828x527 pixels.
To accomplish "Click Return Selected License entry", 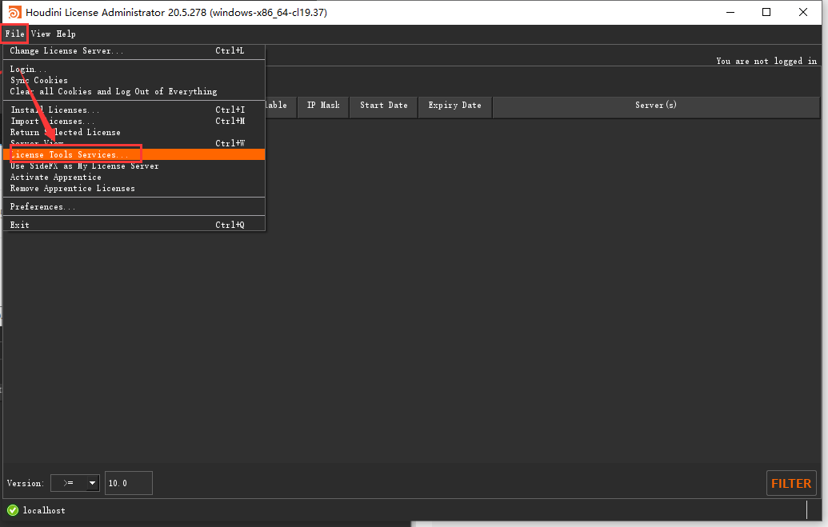I will [134, 132].
